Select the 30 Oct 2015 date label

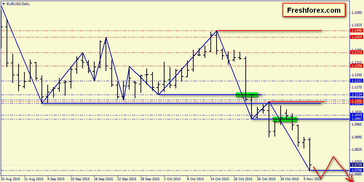click(x=289, y=179)
